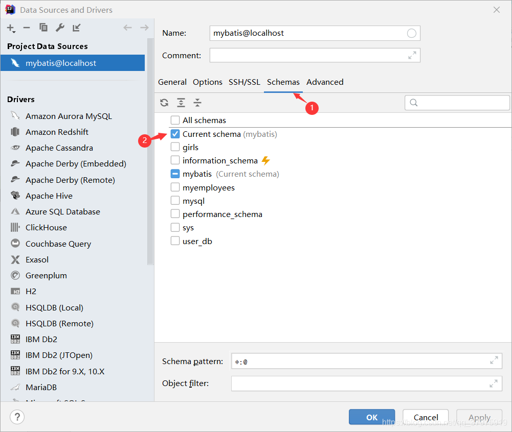
Task: Toggle the mybatis (Current schema) checkbox
Action: coord(175,174)
